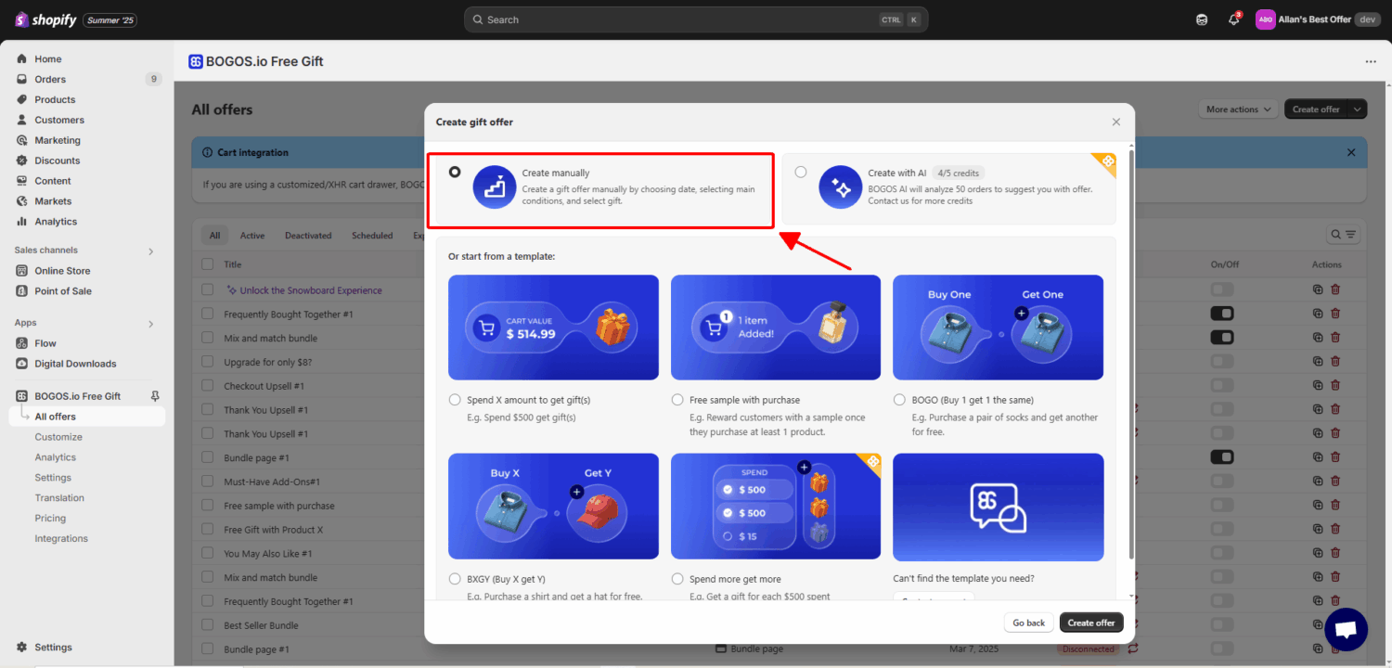Open the More actions dropdown
This screenshot has height=668, width=1392.
coord(1238,109)
